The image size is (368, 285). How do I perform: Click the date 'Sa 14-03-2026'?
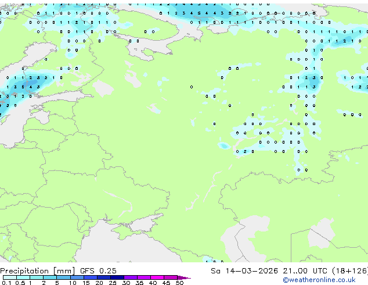244,271
